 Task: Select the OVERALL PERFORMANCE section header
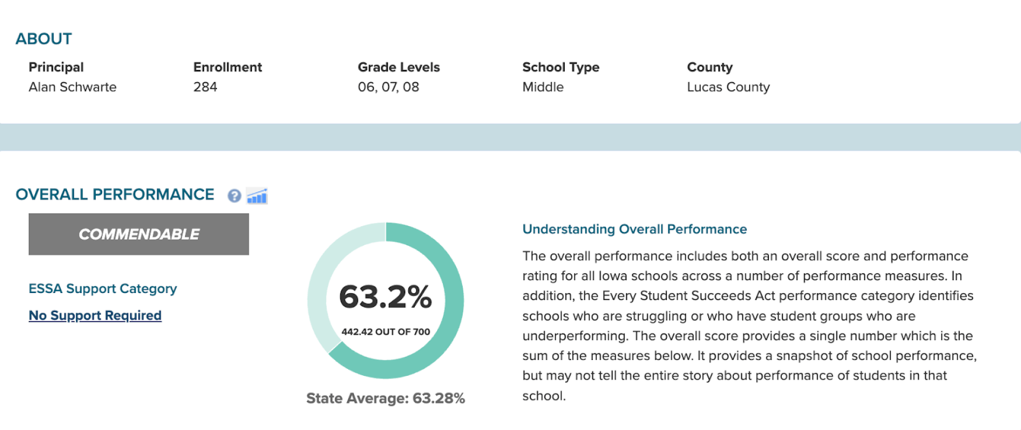click(x=115, y=194)
